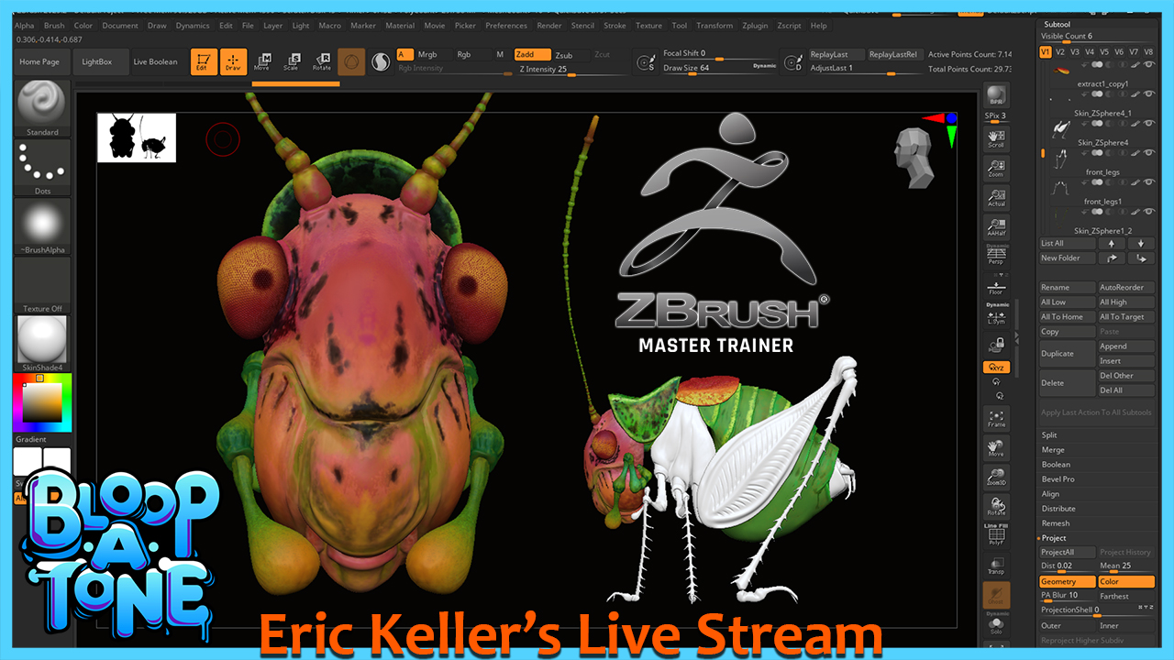Click the AAHalf icon
Image resolution: width=1174 pixels, height=660 pixels.
pos(996,227)
